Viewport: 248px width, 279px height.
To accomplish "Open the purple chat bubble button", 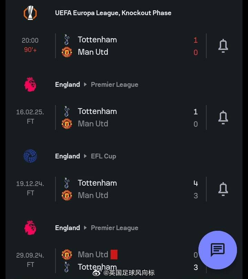I will (x=218, y=250).
